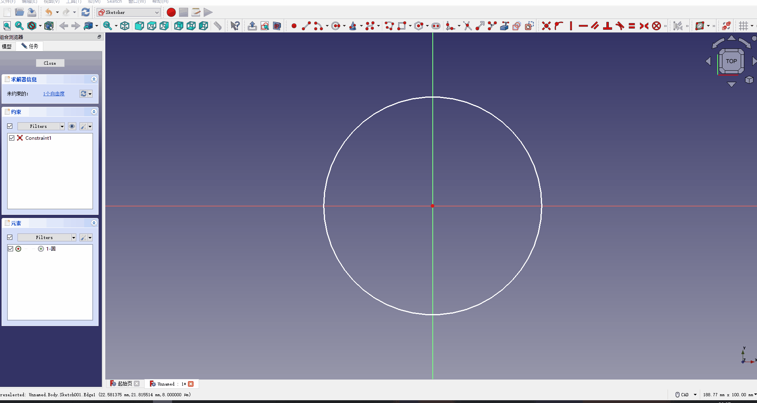
Task: Select the Create conic tool
Action: (x=353, y=26)
